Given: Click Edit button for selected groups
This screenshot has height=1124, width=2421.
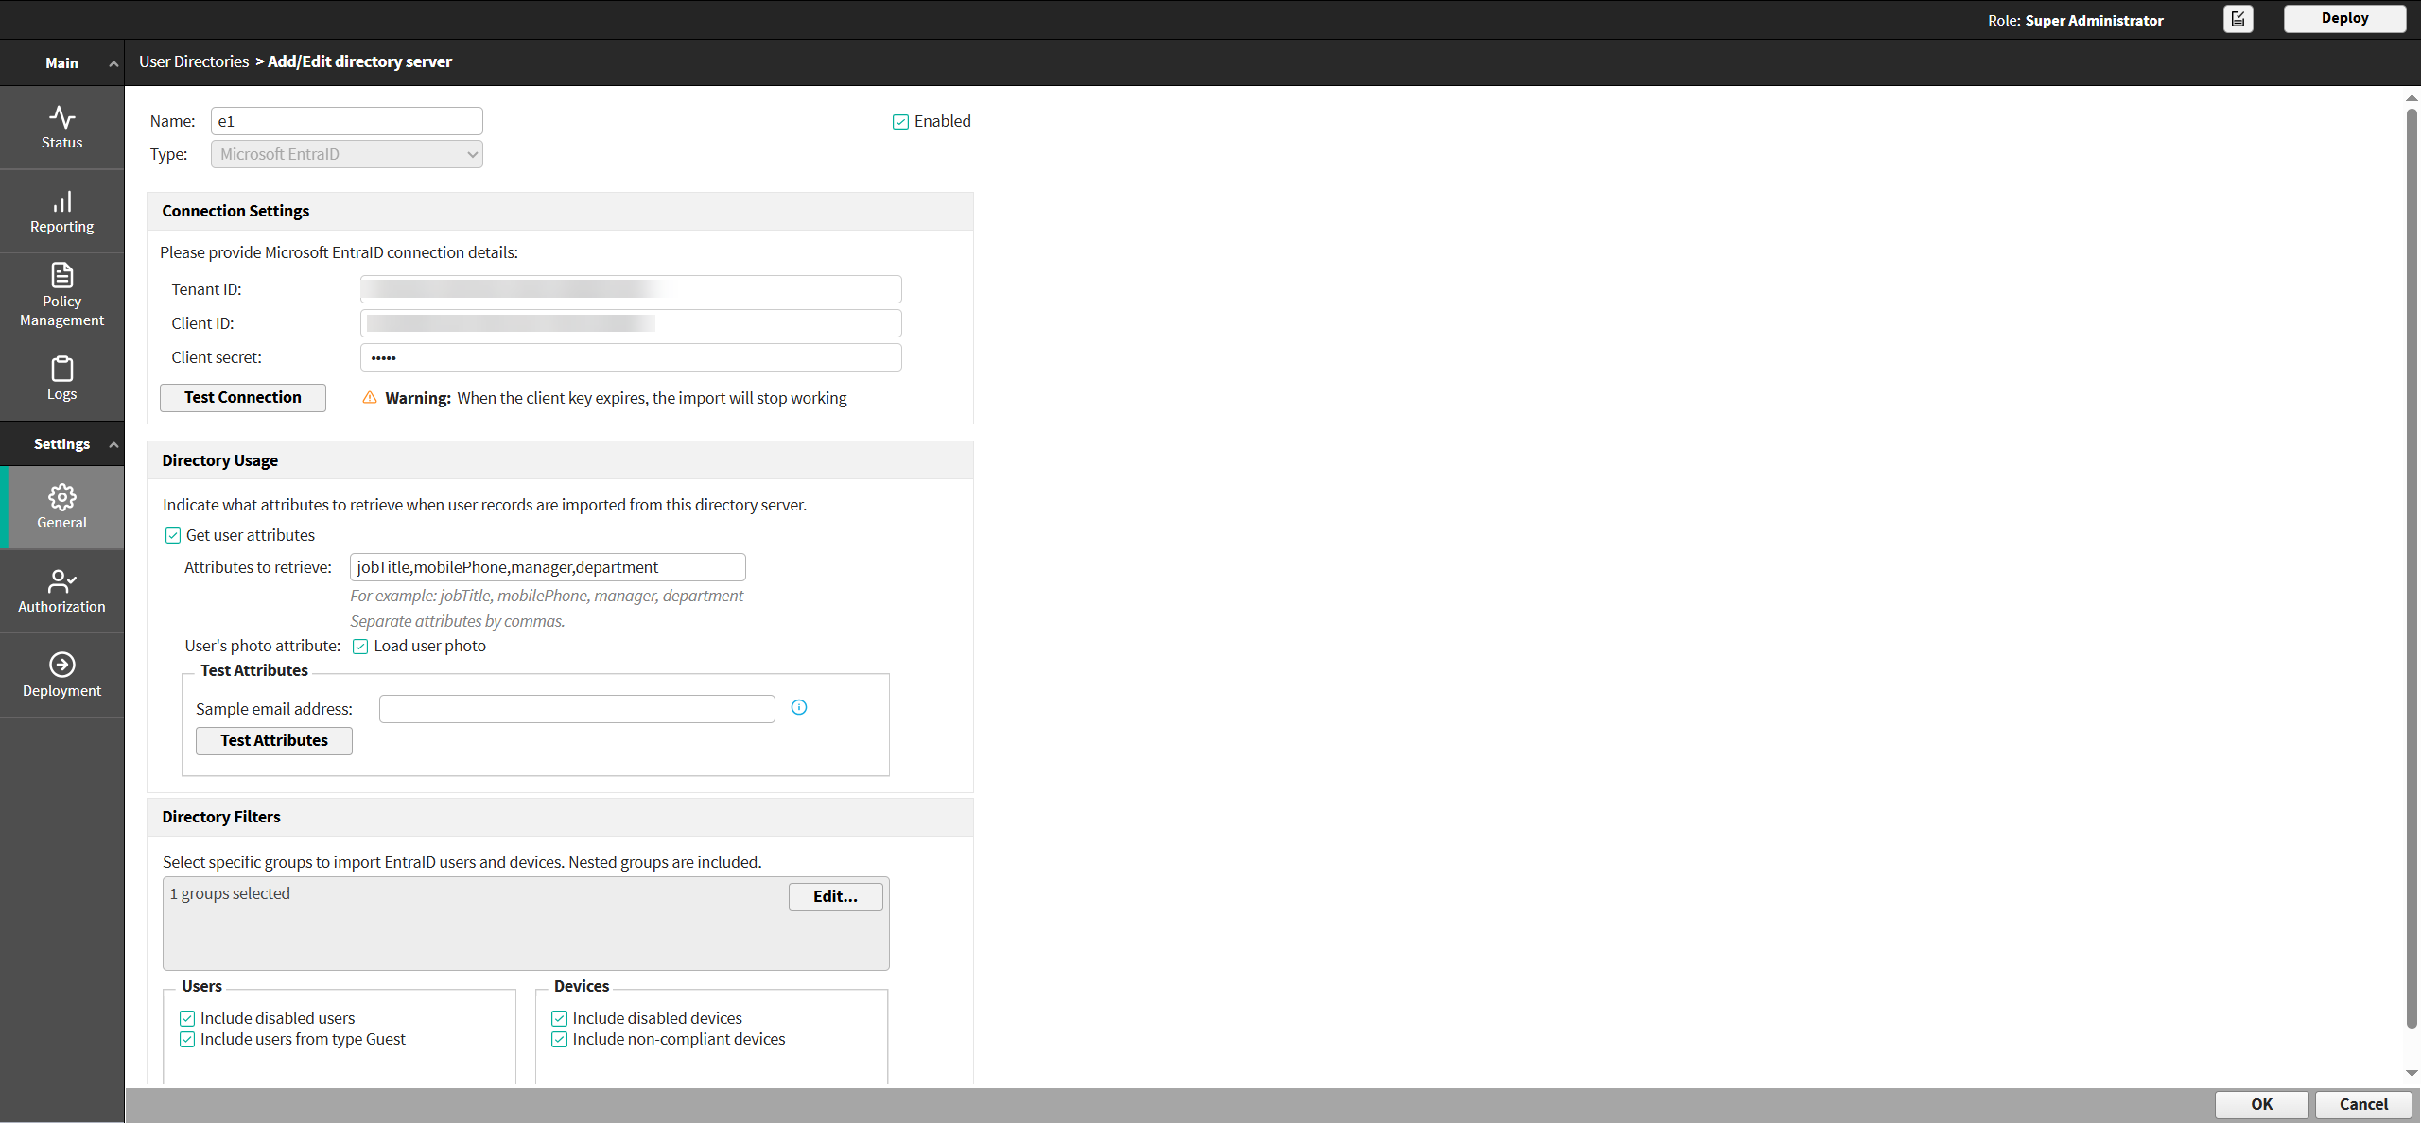Looking at the screenshot, I should [x=835, y=896].
